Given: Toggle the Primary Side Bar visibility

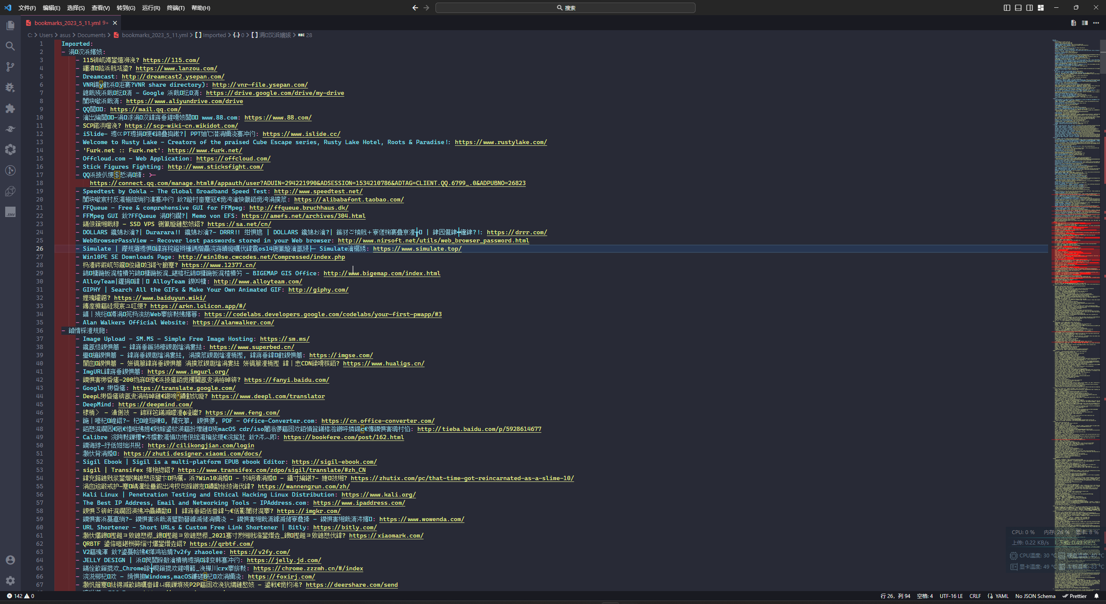Looking at the screenshot, I should [x=1007, y=7].
